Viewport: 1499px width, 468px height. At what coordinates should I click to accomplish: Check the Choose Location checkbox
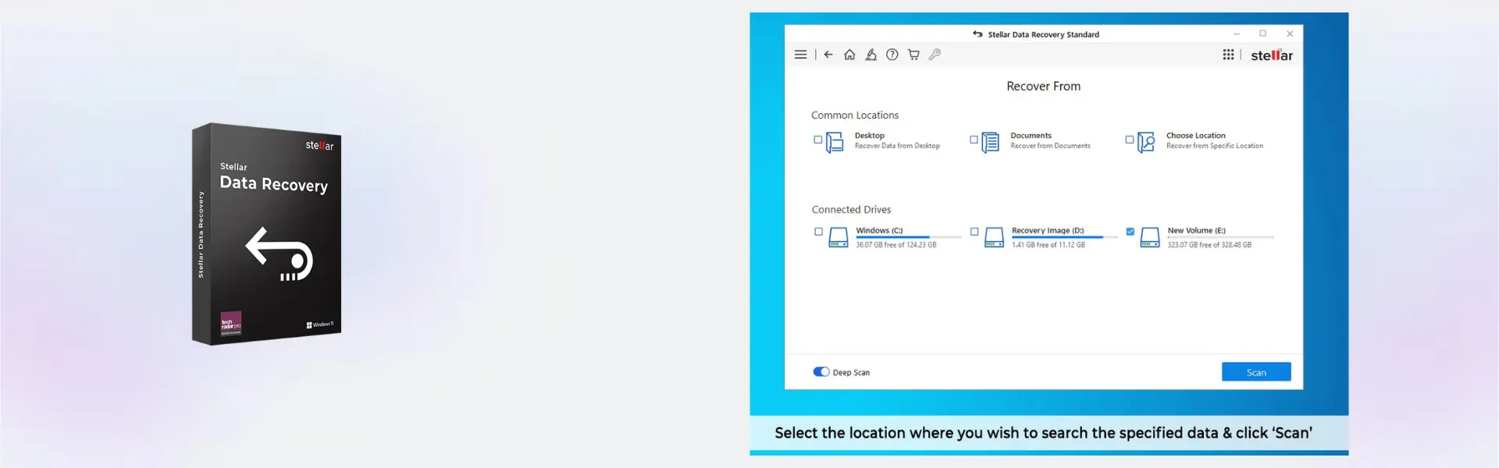(1130, 140)
